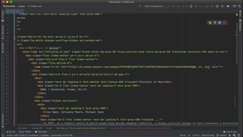Change the UTF-8 file encoding
Image resolution: width=243 pixels, height=137 pixels.
[196, 135]
